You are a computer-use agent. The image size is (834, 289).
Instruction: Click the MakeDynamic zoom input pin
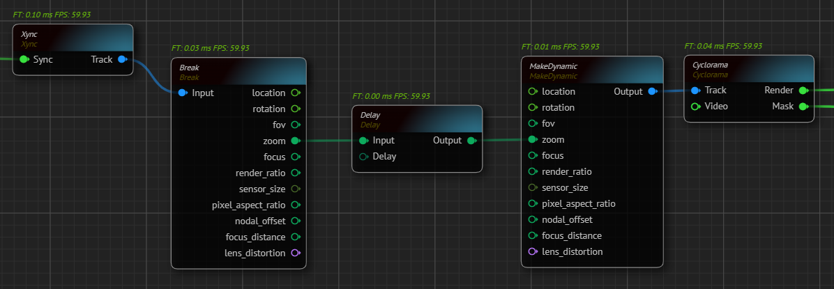click(533, 140)
